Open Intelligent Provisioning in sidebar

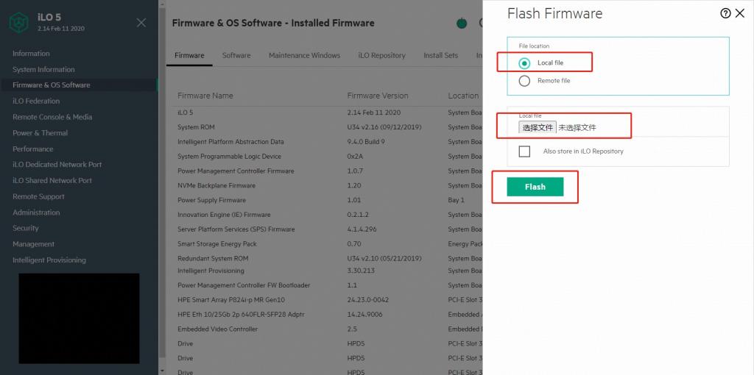click(49, 260)
